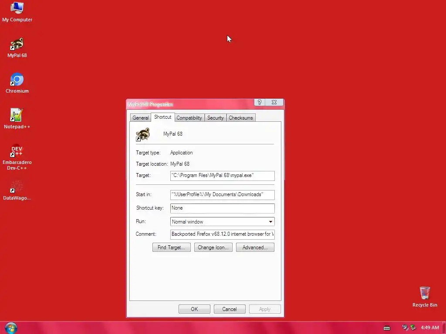
Task: Select the Recycle Bin icon
Action: click(x=425, y=297)
